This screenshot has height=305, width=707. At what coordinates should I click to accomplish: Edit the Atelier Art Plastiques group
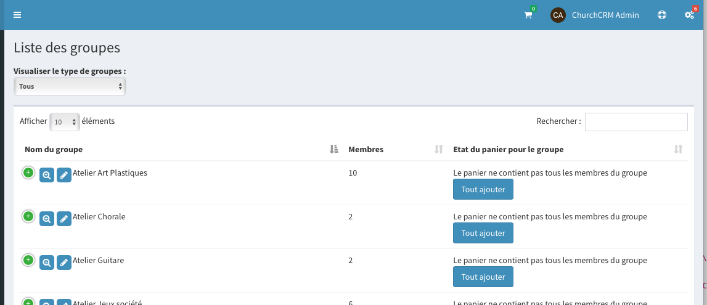coord(64,175)
